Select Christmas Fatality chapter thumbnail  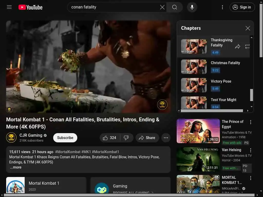coord(194,67)
